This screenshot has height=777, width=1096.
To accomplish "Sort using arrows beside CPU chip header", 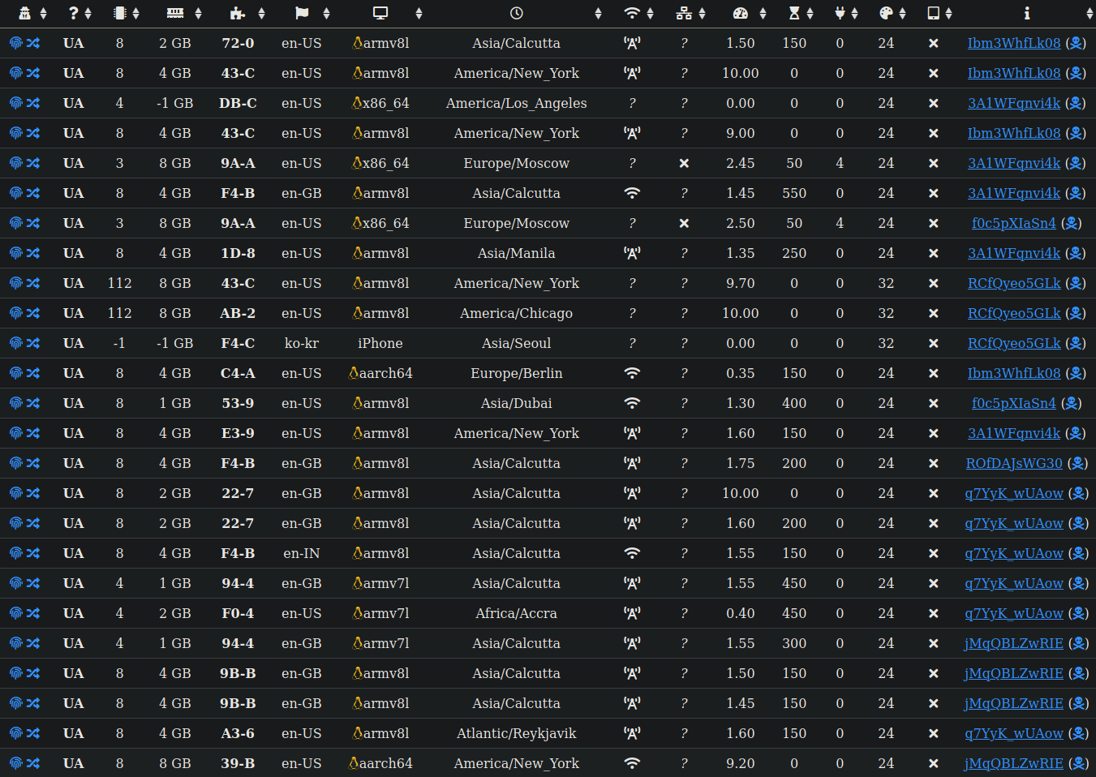I will pos(135,13).
